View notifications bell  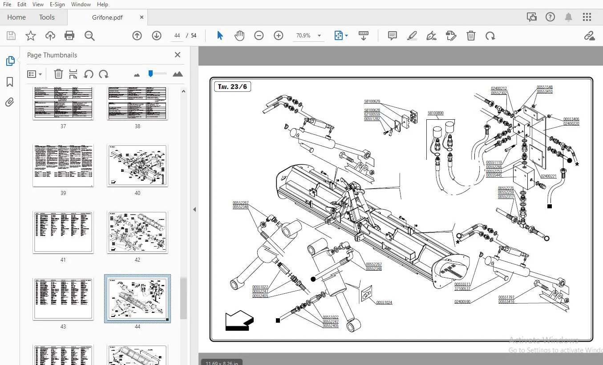click(x=569, y=17)
